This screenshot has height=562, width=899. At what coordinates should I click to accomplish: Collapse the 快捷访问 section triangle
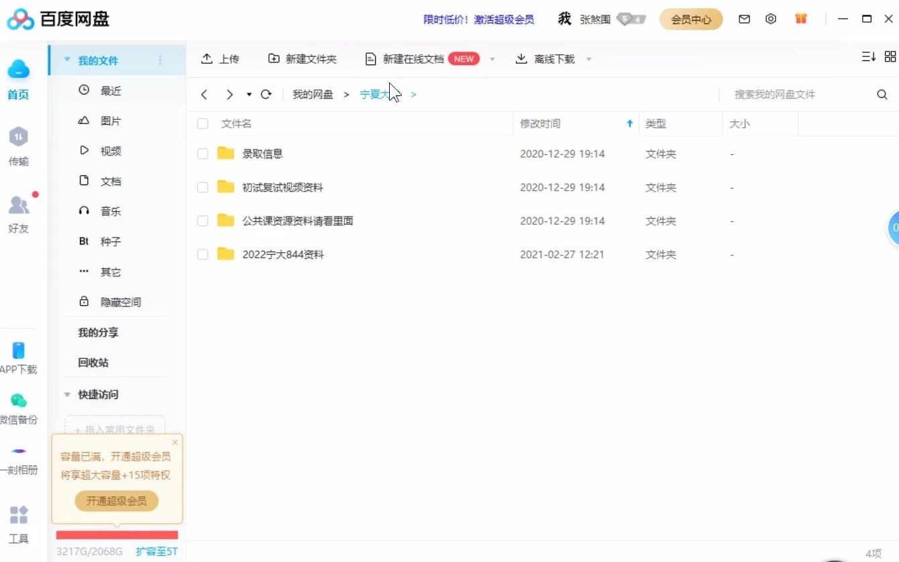(67, 394)
